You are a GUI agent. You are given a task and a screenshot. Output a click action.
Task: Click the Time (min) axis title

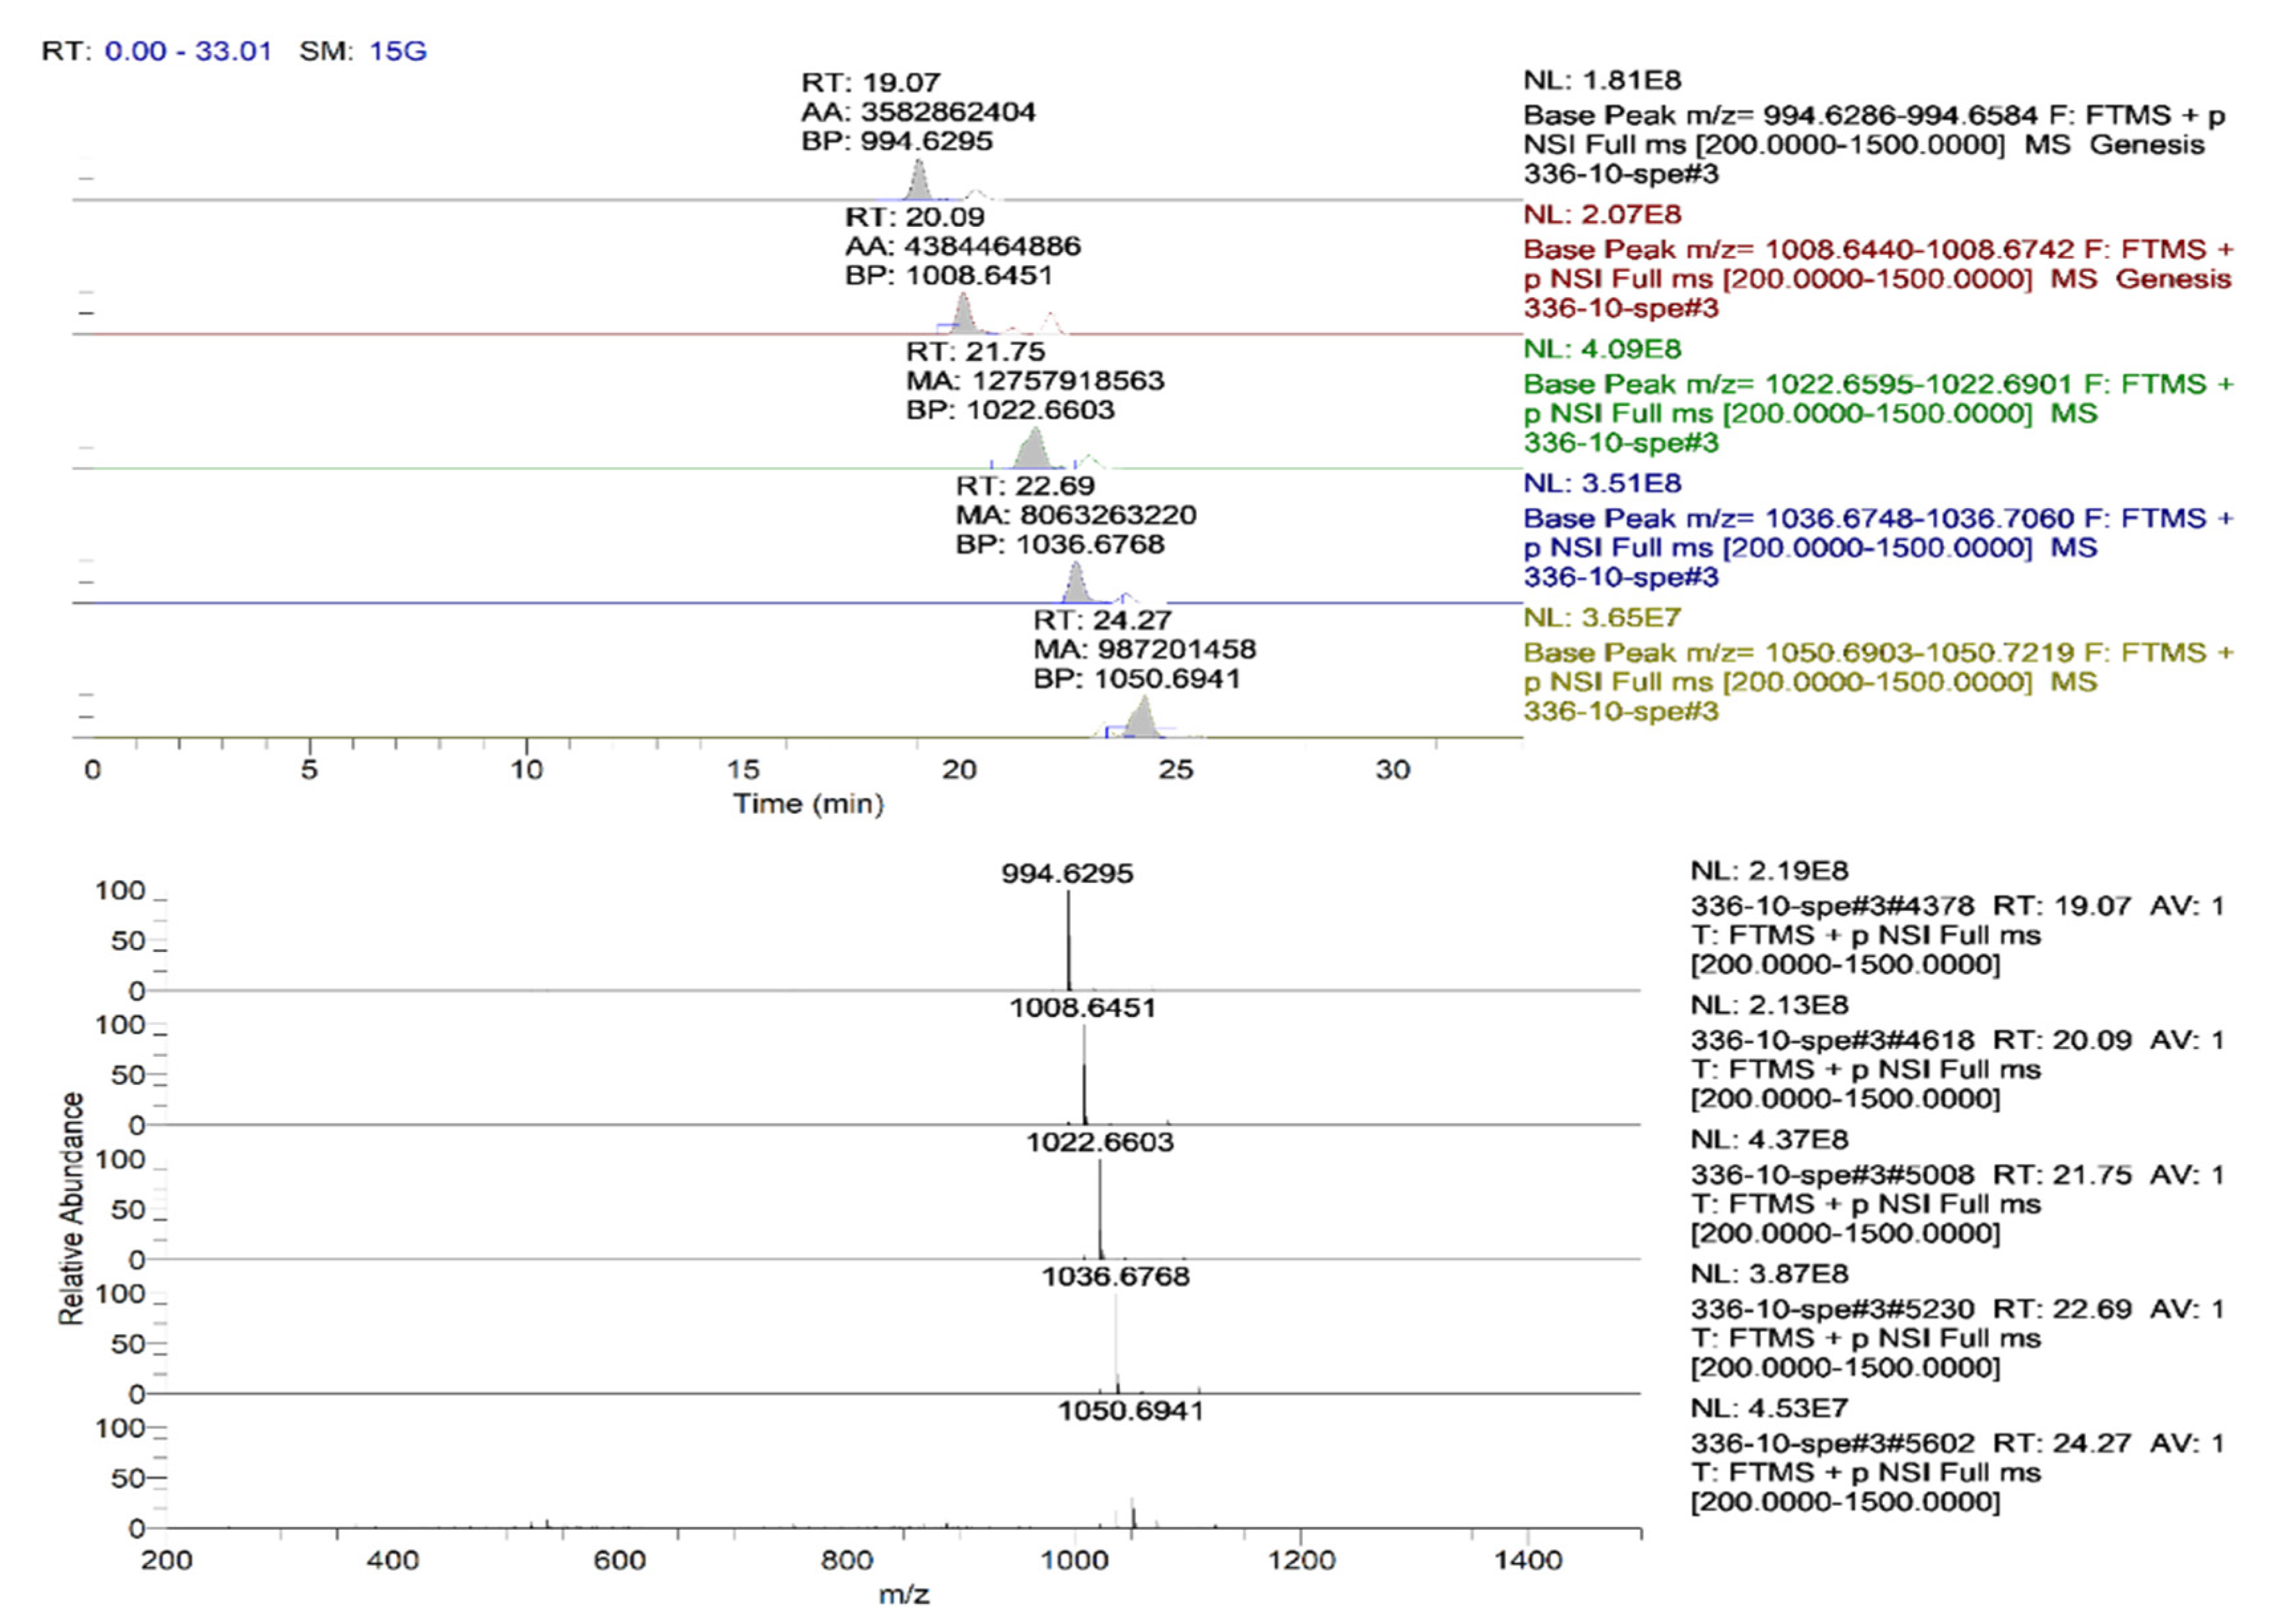coord(808,803)
